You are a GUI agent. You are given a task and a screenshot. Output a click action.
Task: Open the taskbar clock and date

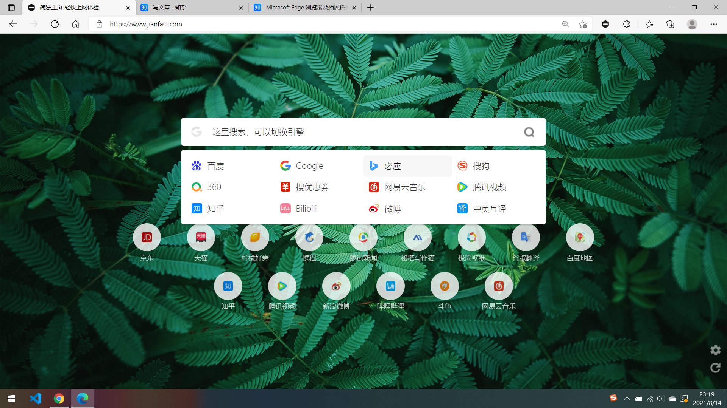click(707, 399)
